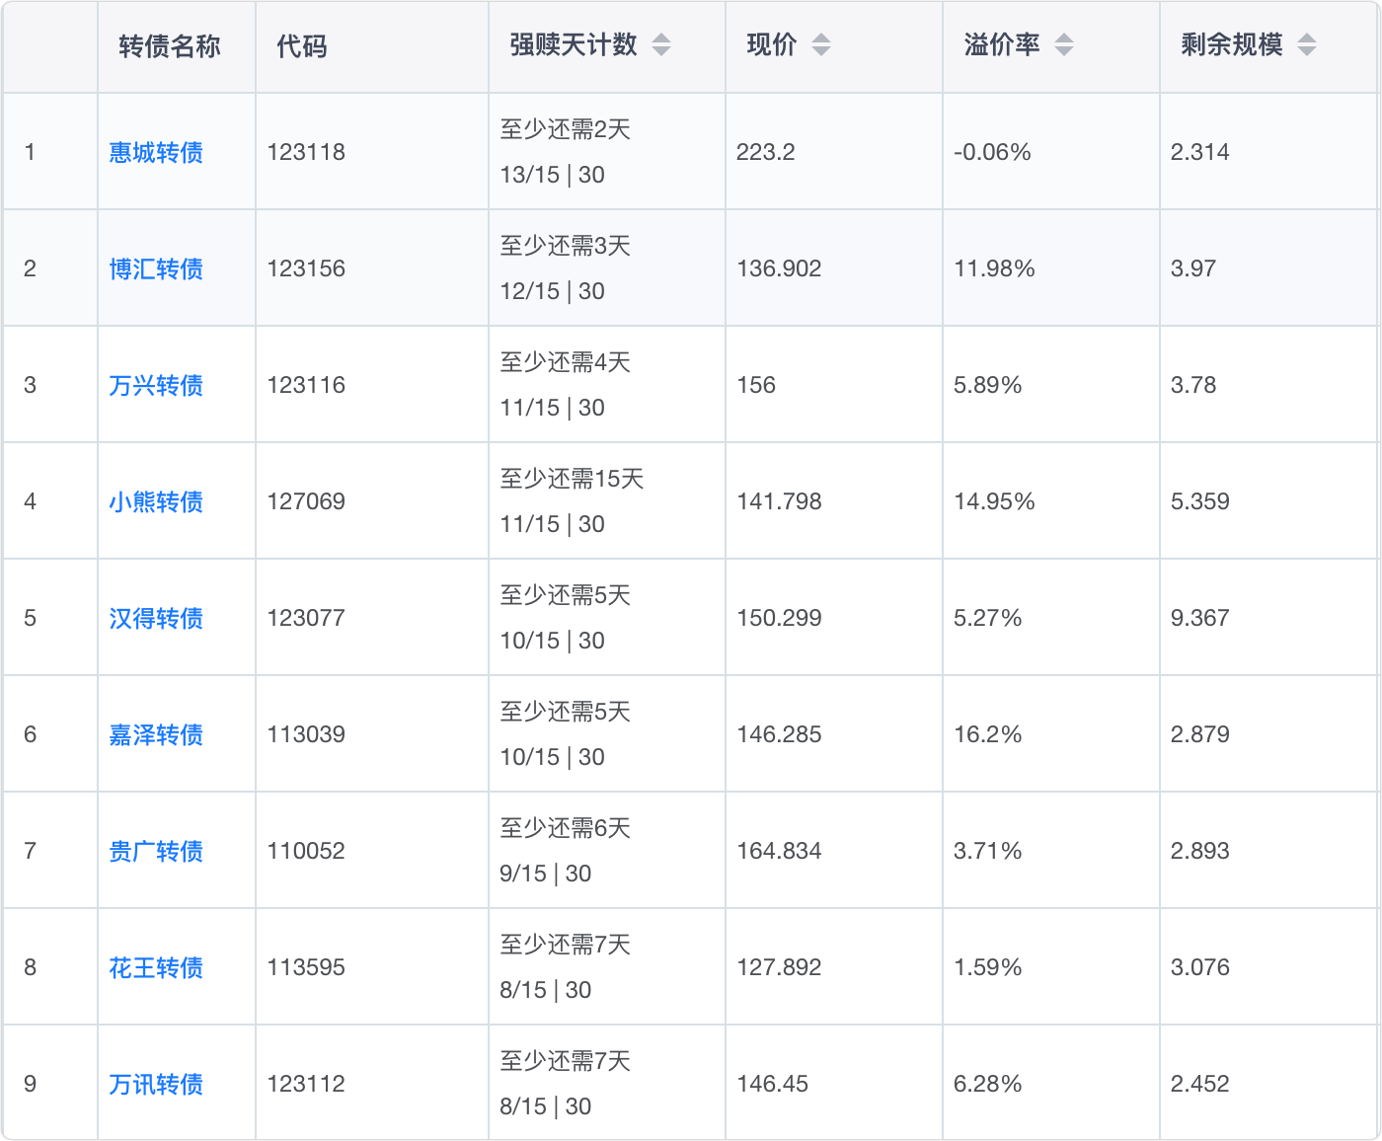Screen dimensions: 1382x1141
Task: Open the 博汇转债 bond link
Action: (156, 268)
